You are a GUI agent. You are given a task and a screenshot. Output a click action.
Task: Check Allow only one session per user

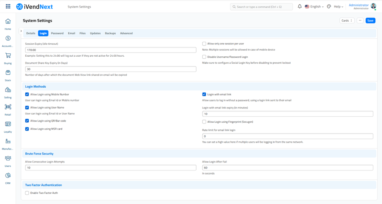pos(204,44)
